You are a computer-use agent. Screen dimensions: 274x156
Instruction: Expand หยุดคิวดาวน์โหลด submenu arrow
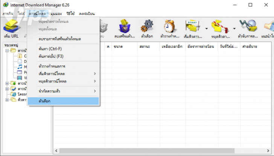[x=95, y=81]
